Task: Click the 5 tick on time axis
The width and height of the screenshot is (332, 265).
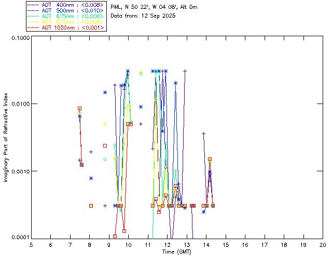Action: 31,244
